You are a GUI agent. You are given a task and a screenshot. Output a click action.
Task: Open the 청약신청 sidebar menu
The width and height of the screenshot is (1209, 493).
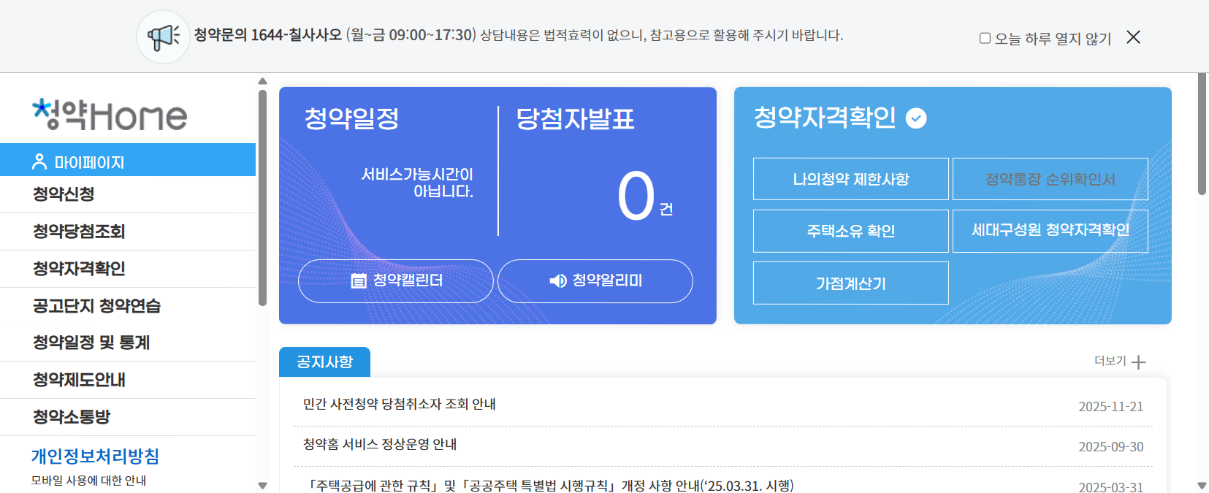(x=64, y=194)
